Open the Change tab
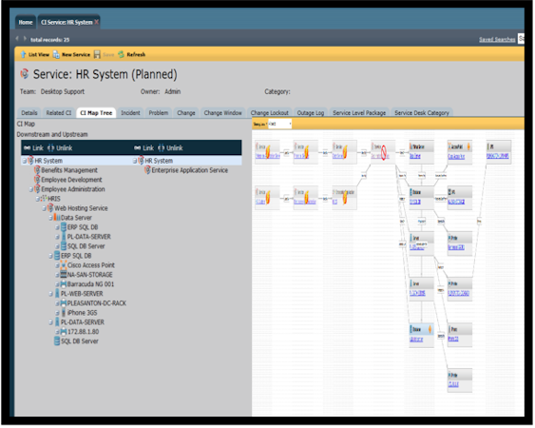This screenshot has height=428, width=535. [x=186, y=113]
